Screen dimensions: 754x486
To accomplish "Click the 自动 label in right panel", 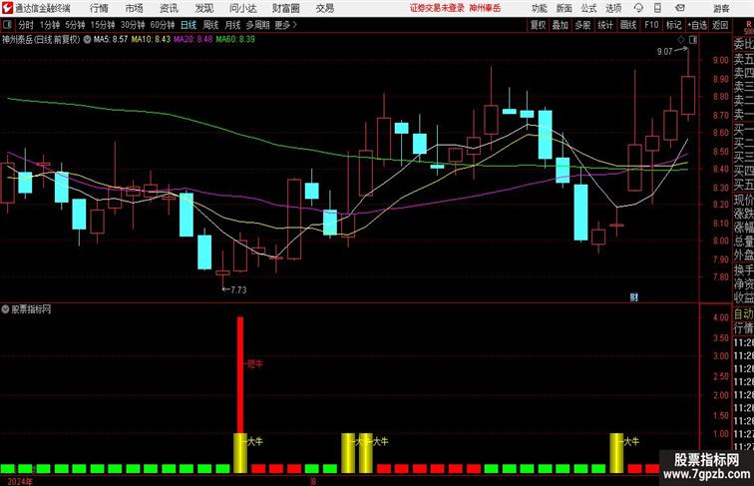I will pyautogui.click(x=743, y=313).
